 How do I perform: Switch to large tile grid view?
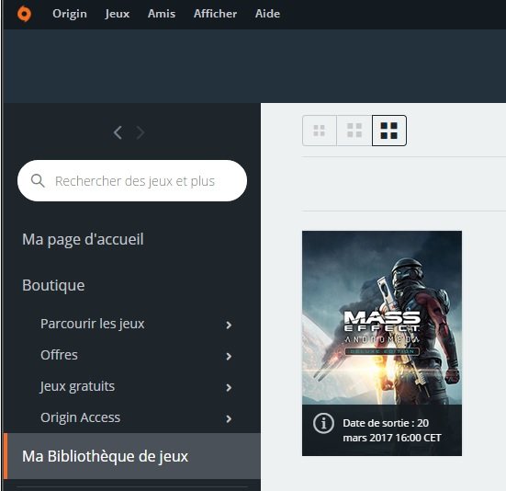tap(389, 131)
